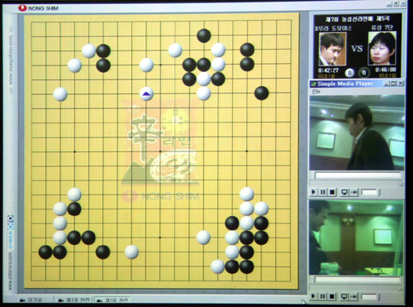Viewport: 413px width, 307px height.
Task: Click the monitor icon in the upper player
Action: [344, 192]
